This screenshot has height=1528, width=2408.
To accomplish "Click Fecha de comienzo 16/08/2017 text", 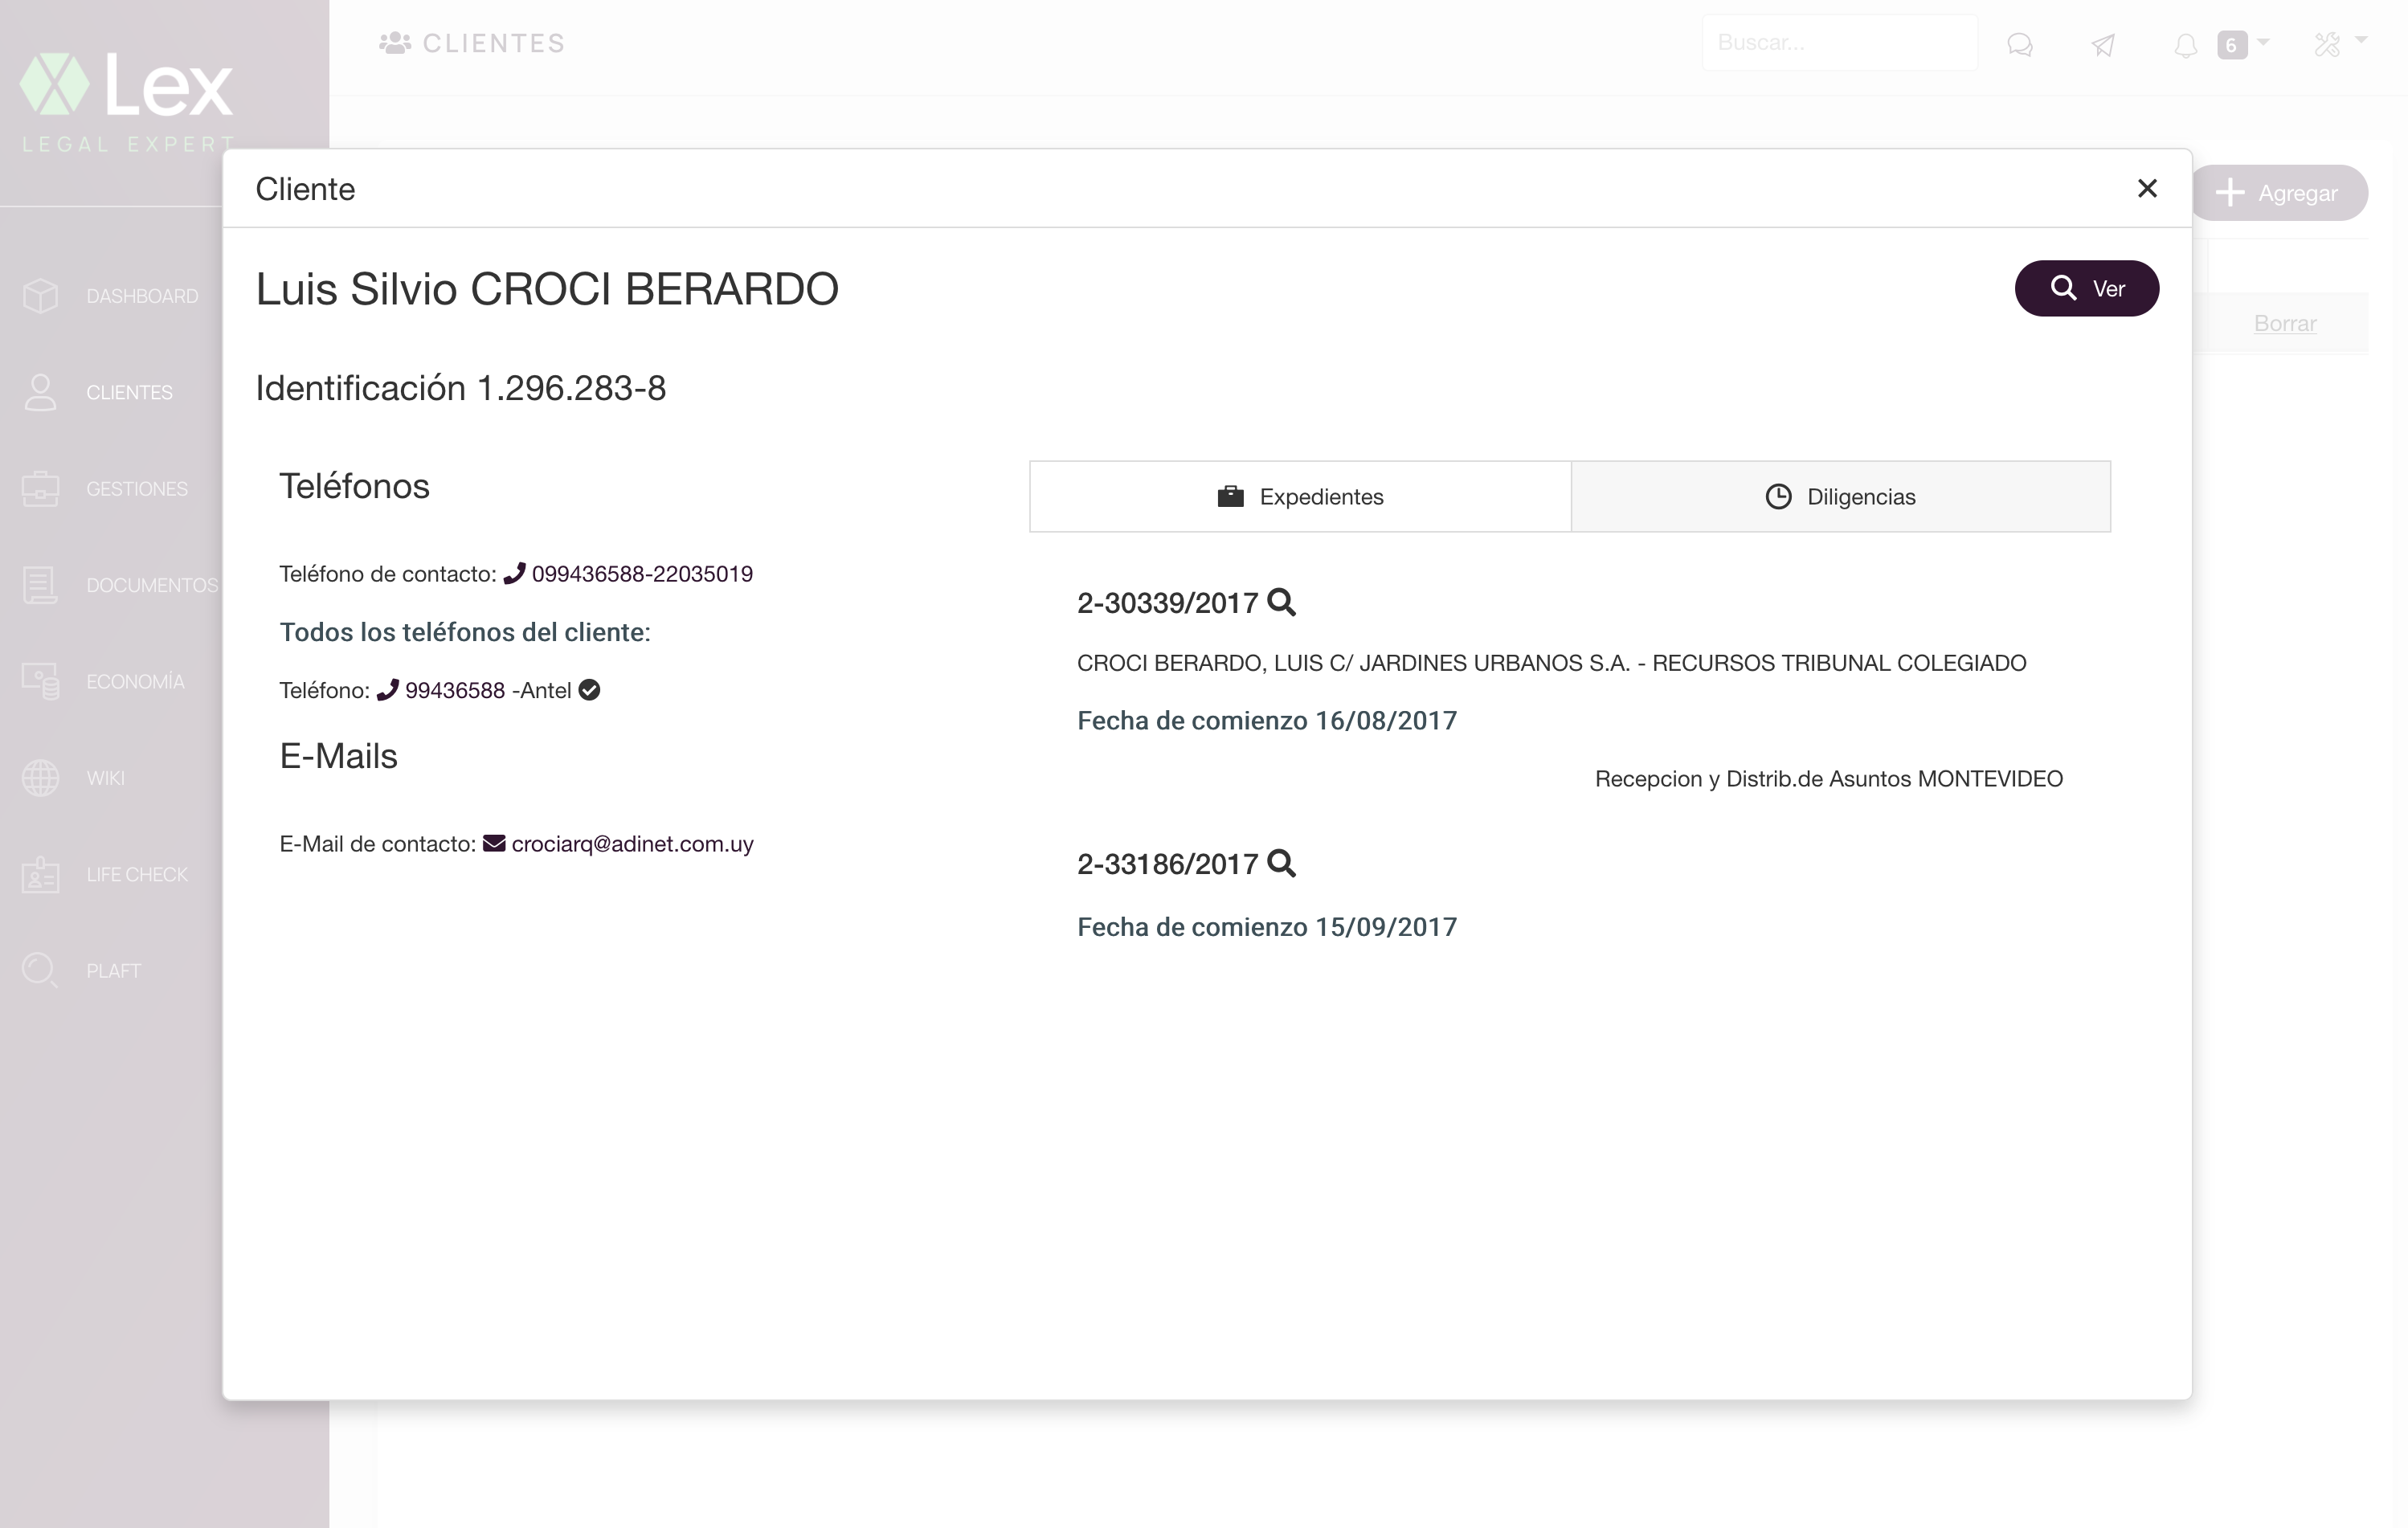I will click(1267, 720).
